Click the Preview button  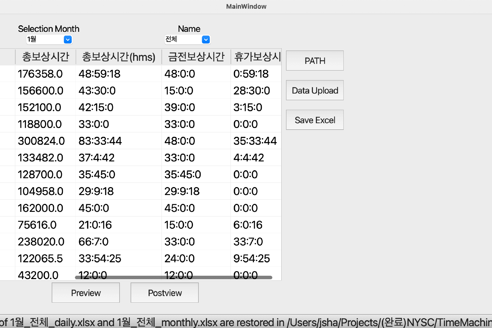tap(86, 293)
